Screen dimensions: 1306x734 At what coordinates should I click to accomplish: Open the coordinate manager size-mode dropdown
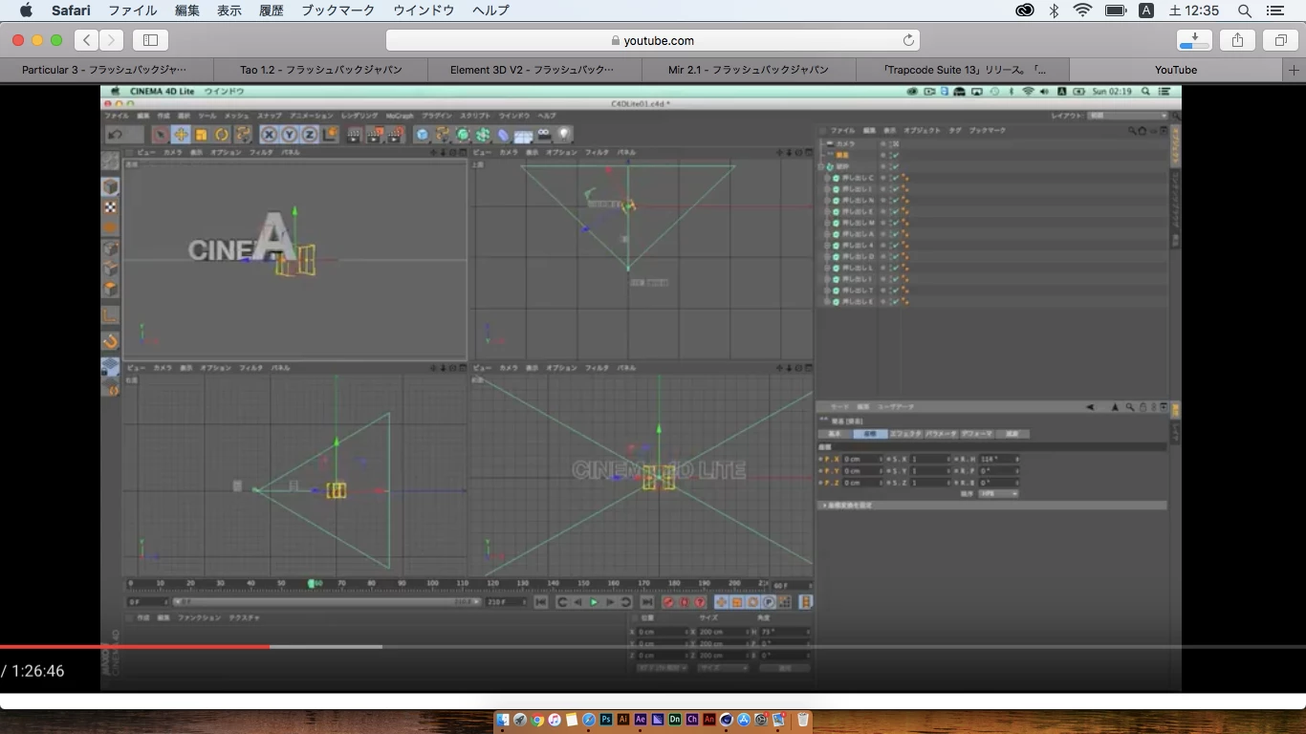[722, 668]
